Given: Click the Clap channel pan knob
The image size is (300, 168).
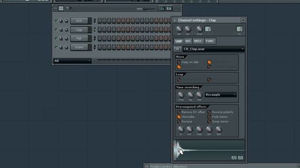Looking at the screenshot, I should 61,30.
